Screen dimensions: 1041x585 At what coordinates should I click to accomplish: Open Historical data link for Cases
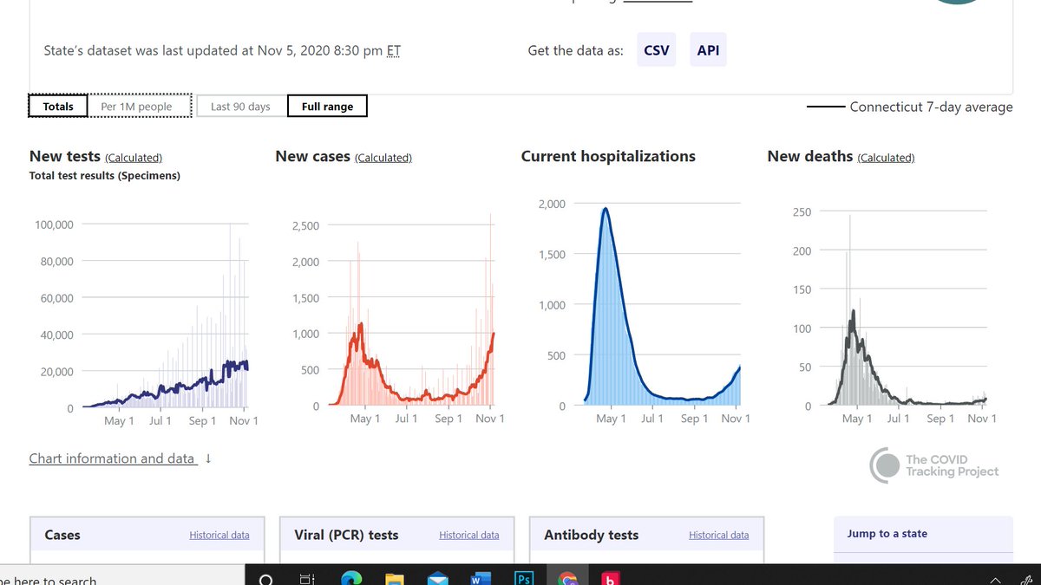[219, 535]
